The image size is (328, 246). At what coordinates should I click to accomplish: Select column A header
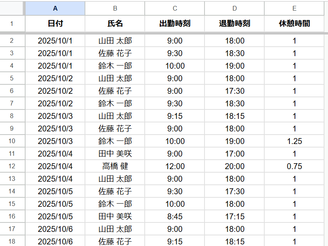coord(55,8)
